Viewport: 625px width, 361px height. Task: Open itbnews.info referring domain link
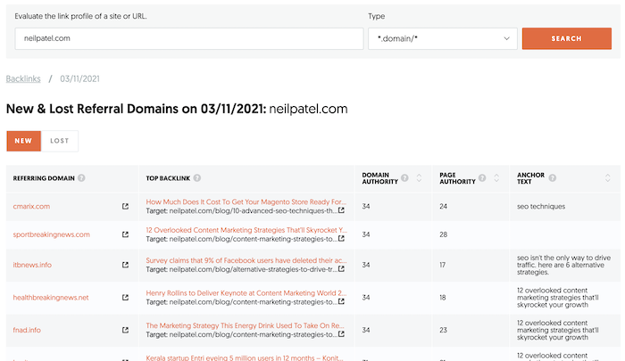32,265
